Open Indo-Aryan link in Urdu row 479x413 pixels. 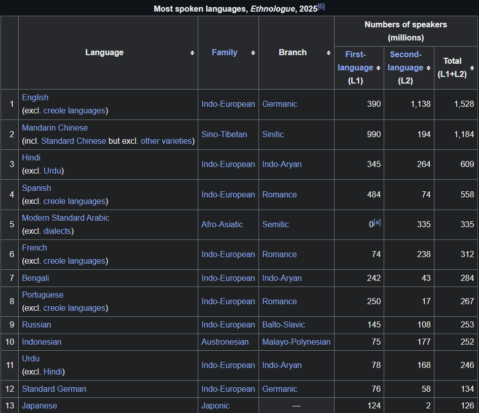(282, 365)
